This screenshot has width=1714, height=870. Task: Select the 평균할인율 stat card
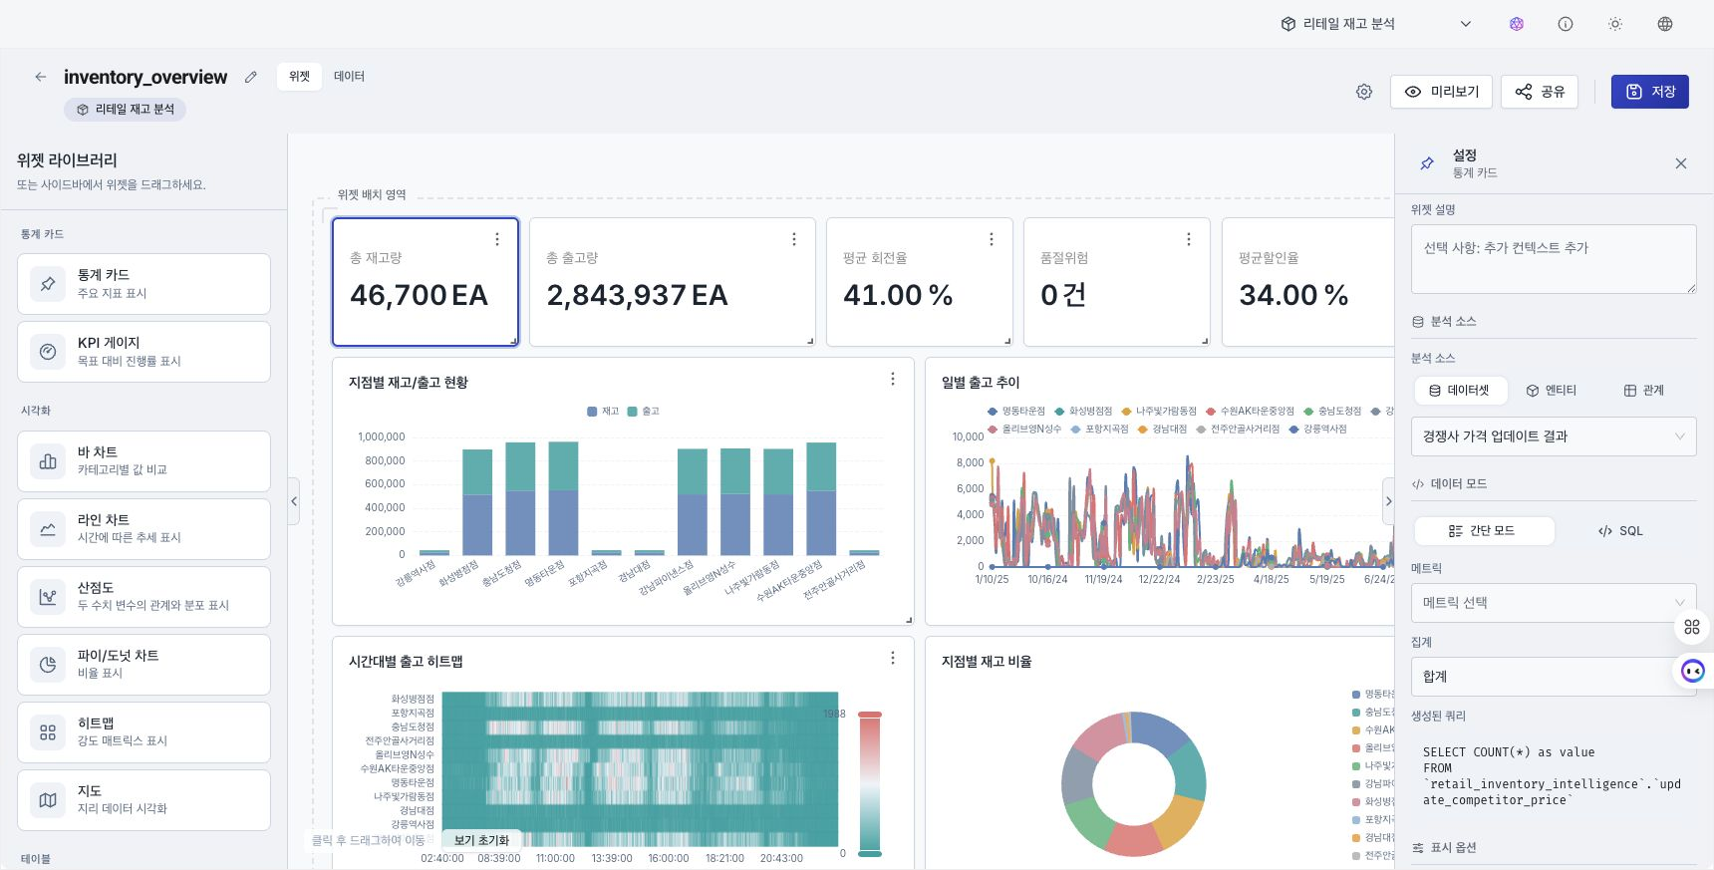point(1309,282)
